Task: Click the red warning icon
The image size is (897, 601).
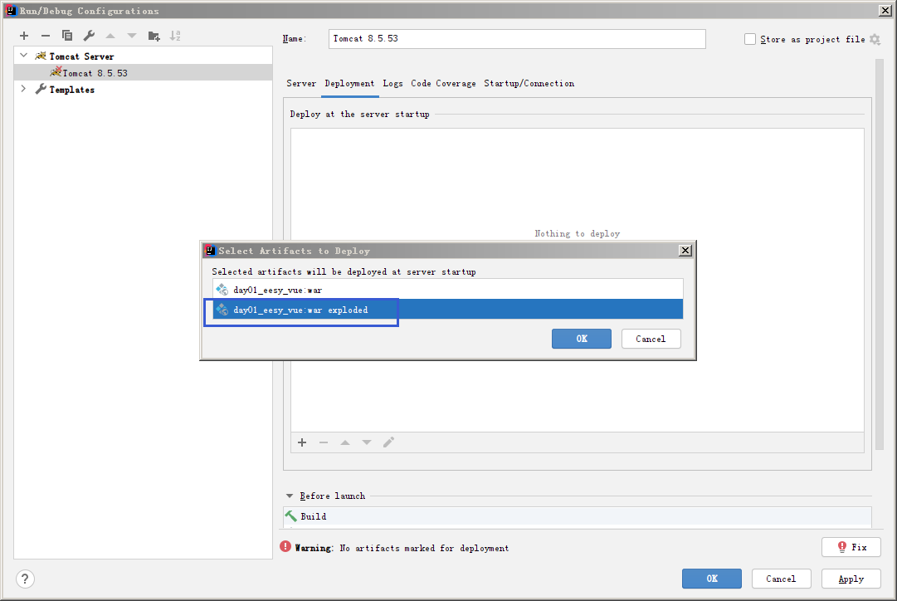Action: 285,546
